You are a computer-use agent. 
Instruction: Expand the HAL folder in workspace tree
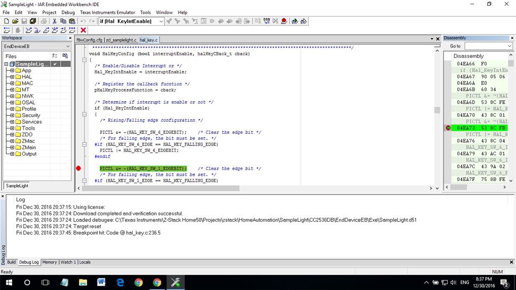pyautogui.click(x=12, y=77)
